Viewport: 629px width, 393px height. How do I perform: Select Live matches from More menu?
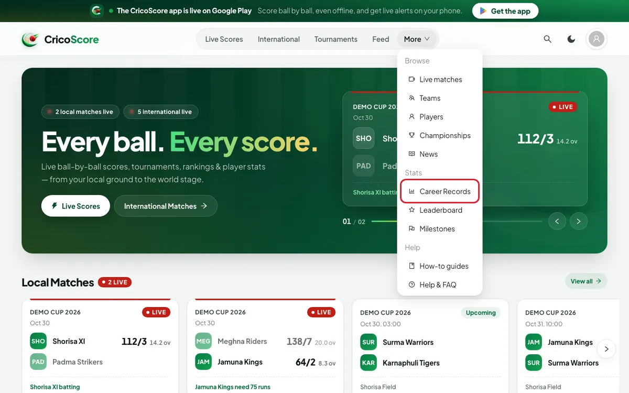[x=440, y=80]
